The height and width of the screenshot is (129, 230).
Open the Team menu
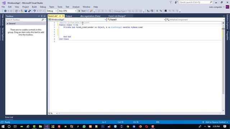point(52,7)
